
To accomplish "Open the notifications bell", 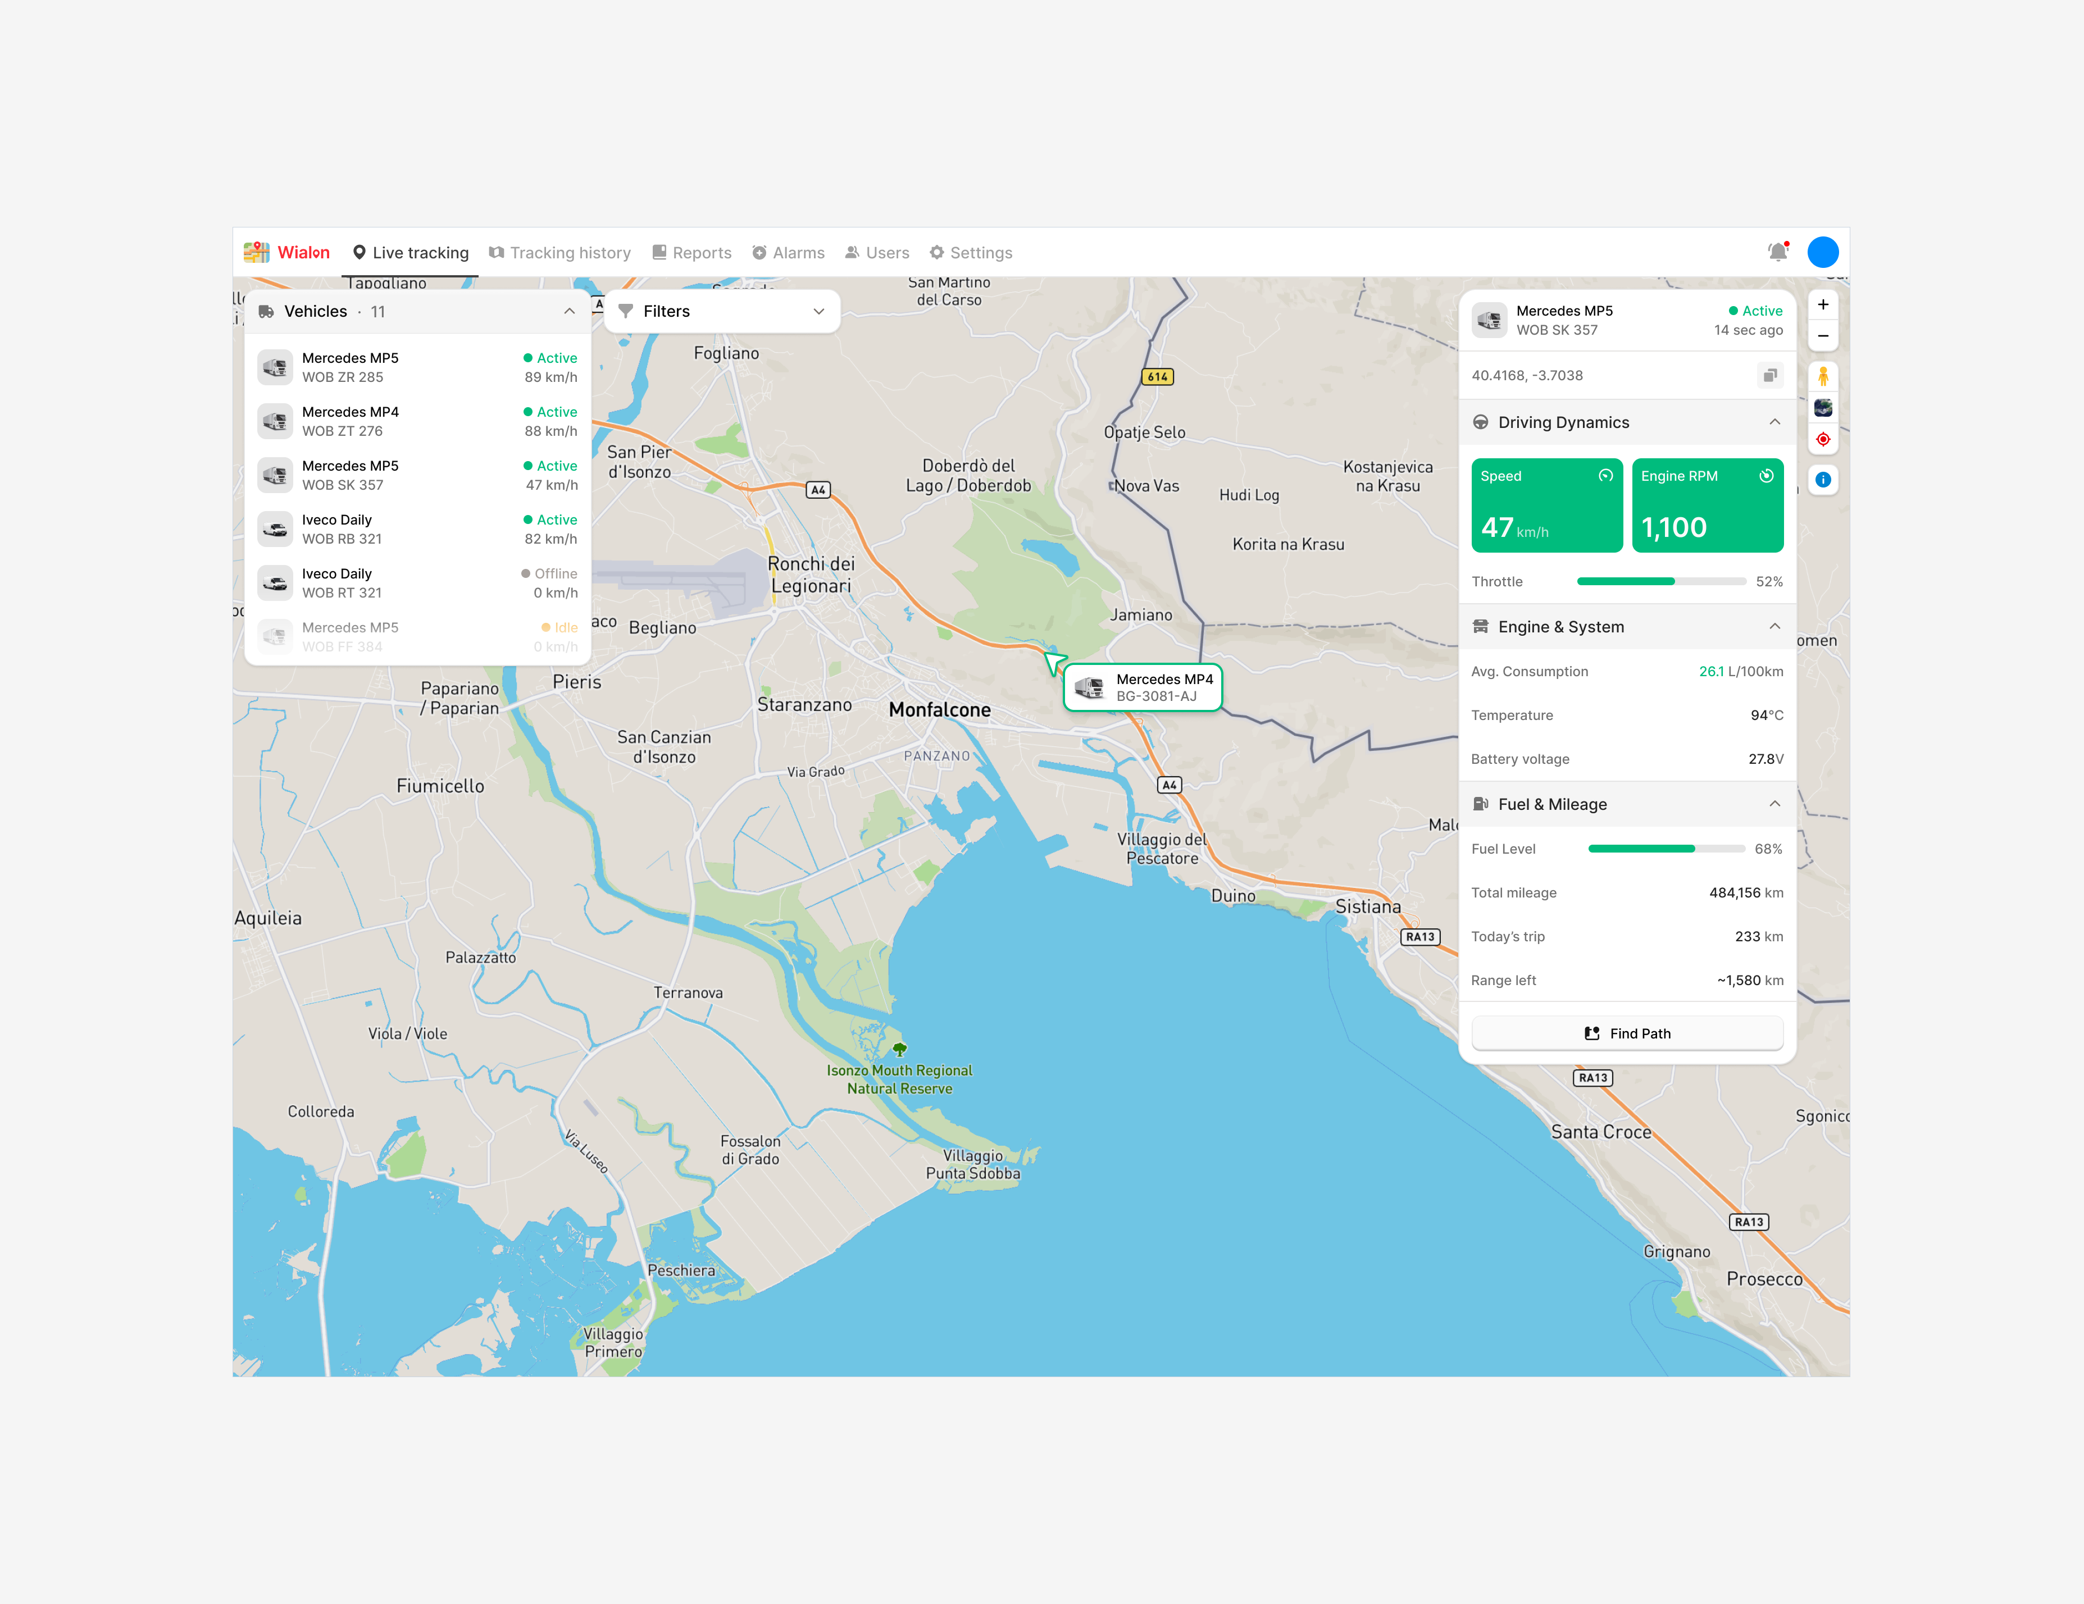I will tap(1778, 252).
